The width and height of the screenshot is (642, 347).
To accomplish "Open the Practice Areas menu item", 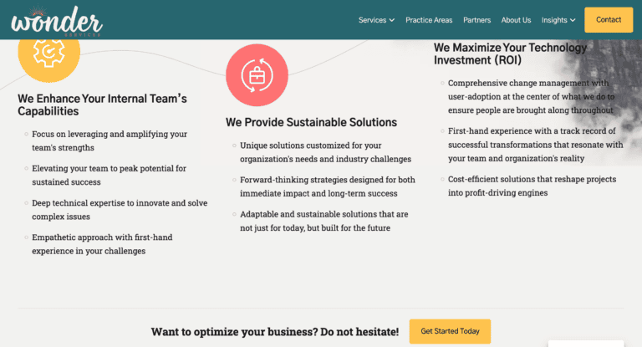I will click(429, 20).
